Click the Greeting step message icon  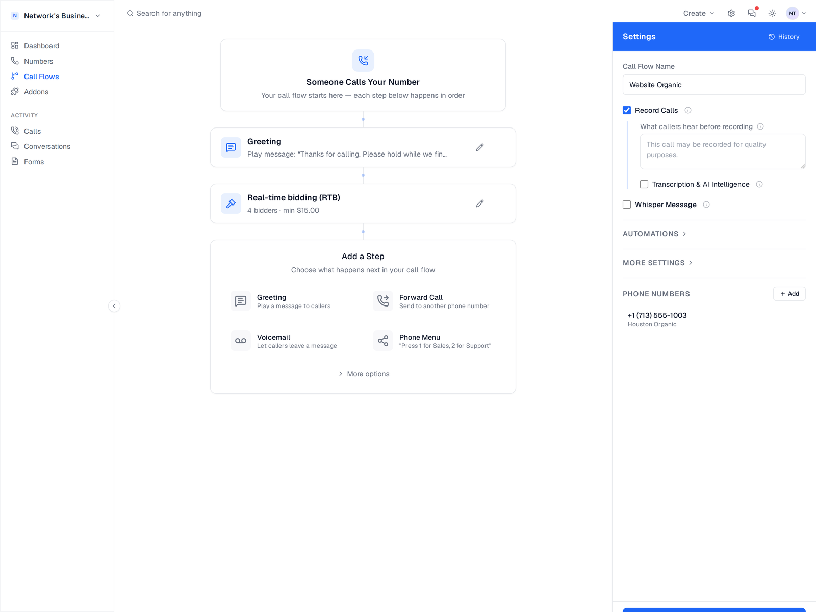[x=231, y=147]
